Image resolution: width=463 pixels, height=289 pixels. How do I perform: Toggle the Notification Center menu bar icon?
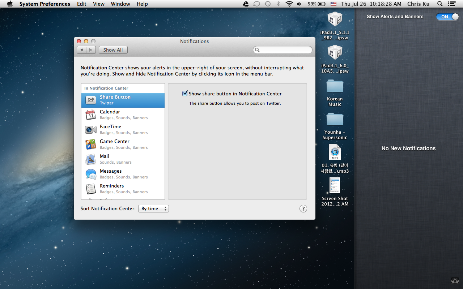pyautogui.click(x=451, y=4)
